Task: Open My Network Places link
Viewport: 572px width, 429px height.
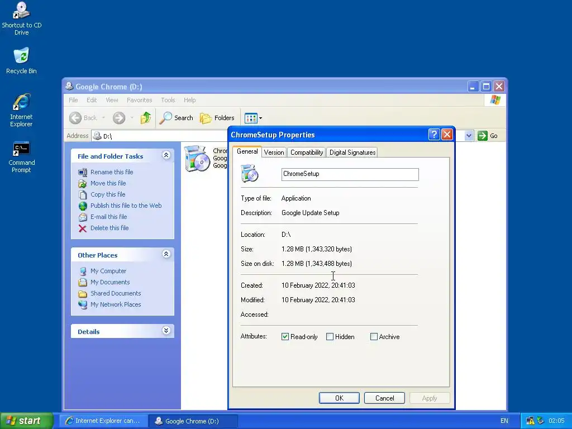Action: pos(116,304)
